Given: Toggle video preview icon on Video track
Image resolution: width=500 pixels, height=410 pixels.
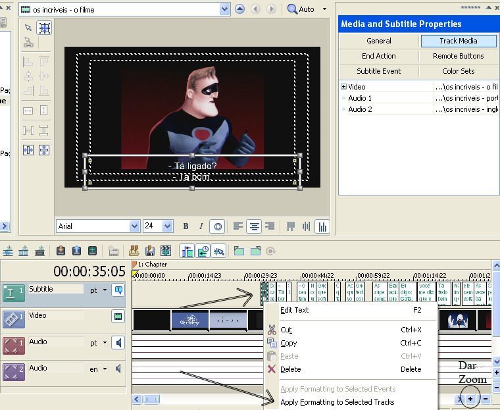Looking at the screenshot, I should pos(118,317).
